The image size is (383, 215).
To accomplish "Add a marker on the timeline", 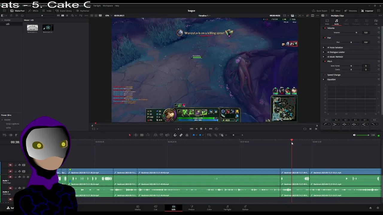I will pyautogui.click(x=200, y=135).
